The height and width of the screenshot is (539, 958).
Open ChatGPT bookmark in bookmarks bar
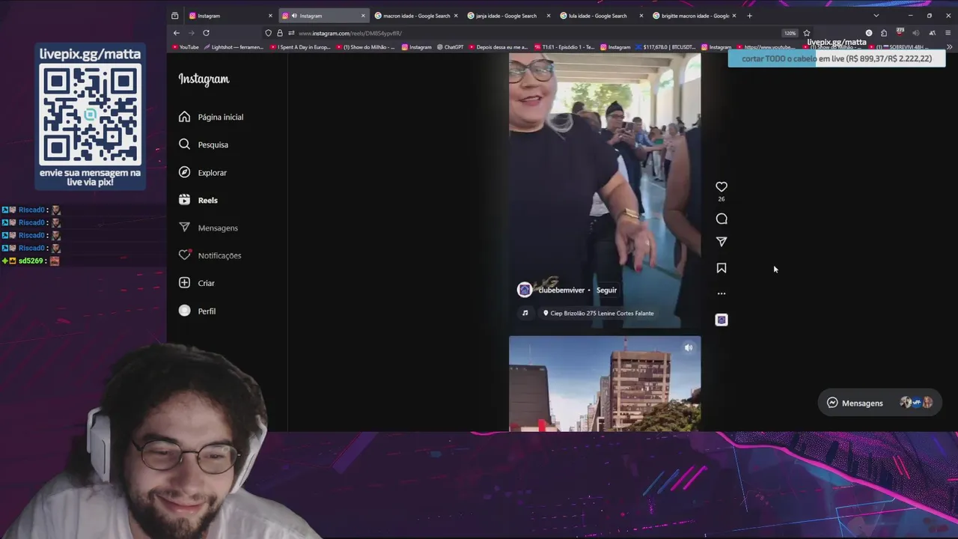[x=451, y=47]
